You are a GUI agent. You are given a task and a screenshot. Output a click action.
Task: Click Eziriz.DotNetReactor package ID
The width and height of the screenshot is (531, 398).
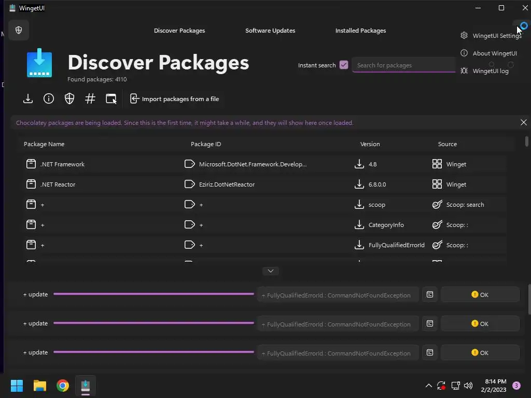click(x=227, y=184)
